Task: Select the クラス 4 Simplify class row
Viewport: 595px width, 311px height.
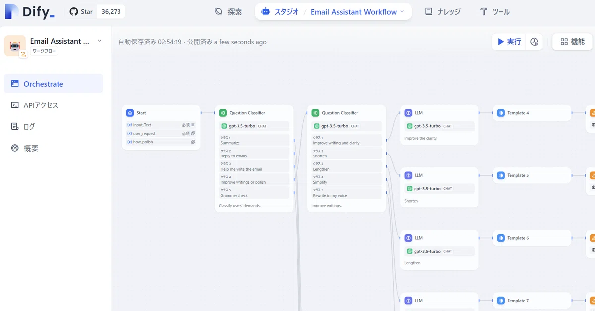Action: coord(347,180)
